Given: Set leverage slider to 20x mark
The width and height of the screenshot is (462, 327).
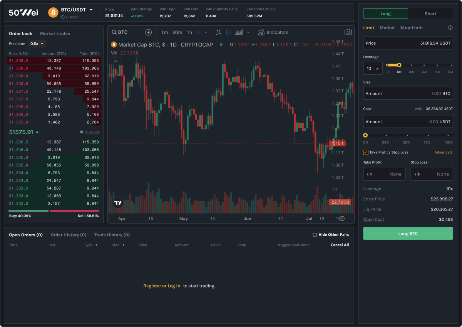Looking at the screenshot, I should click(412, 65).
